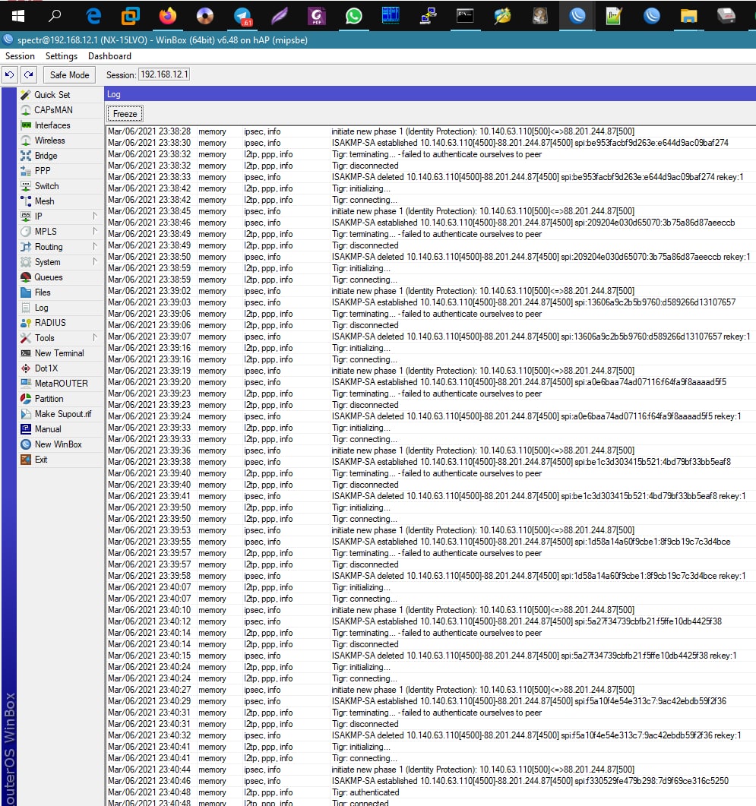Open WhatsApp from the taskbar
The width and height of the screenshot is (756, 806).
pos(353,16)
